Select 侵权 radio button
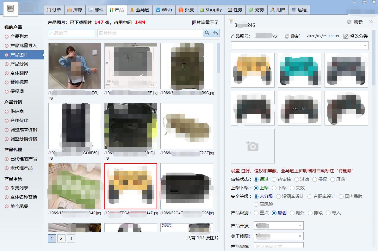 (314, 180)
